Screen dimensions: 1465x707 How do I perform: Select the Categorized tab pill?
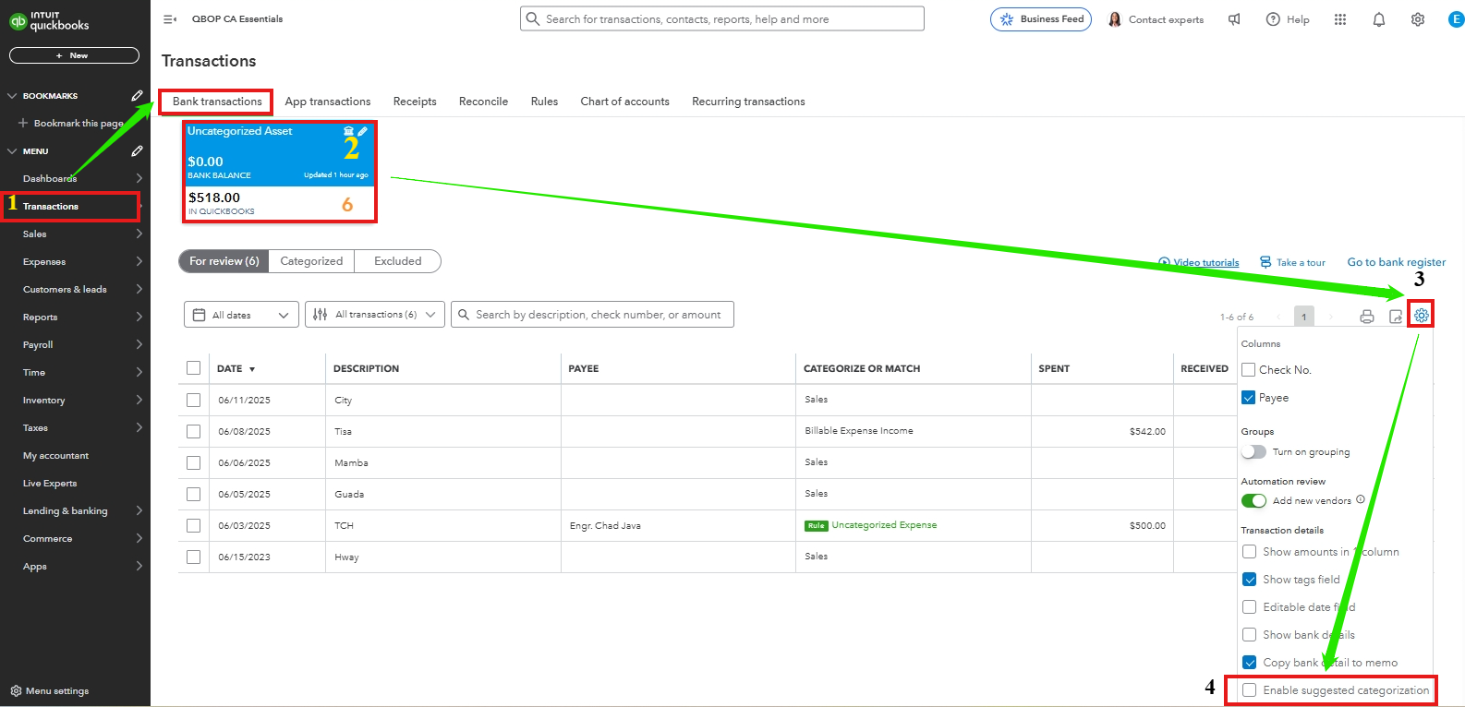click(311, 261)
